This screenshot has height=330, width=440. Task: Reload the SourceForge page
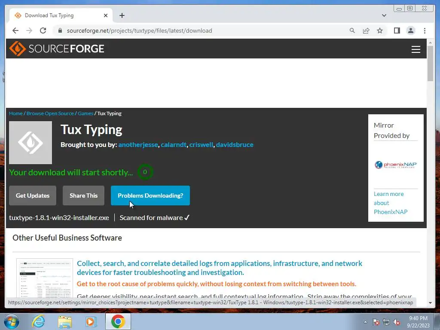(x=43, y=31)
